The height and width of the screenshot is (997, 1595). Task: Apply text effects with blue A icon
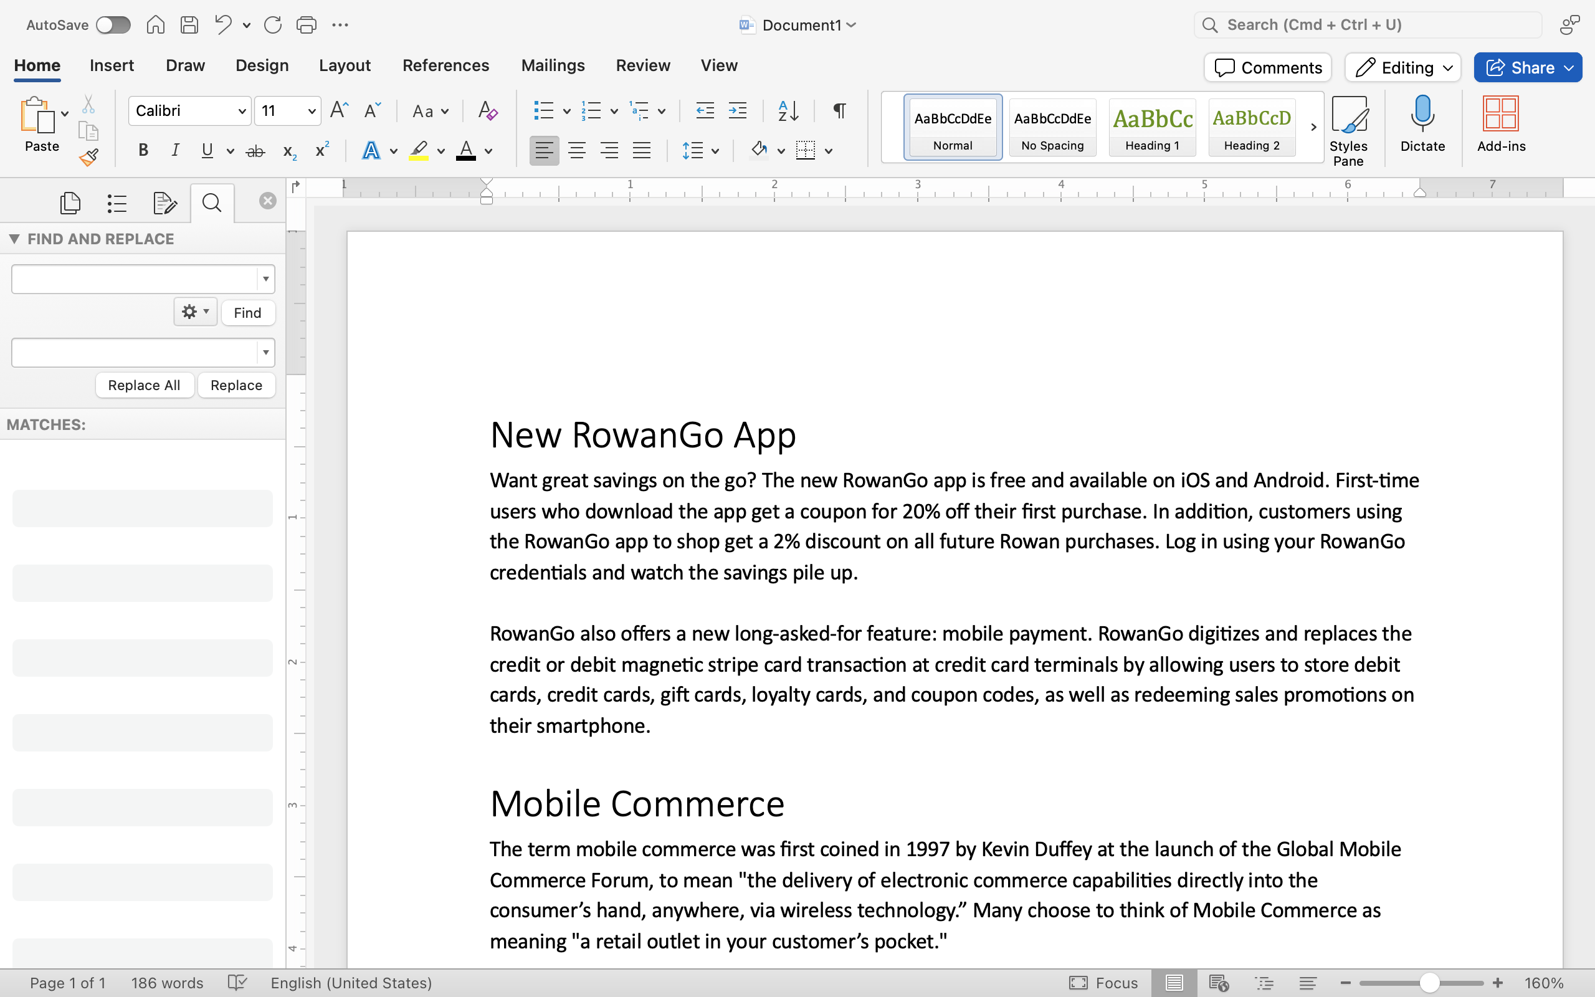point(371,150)
